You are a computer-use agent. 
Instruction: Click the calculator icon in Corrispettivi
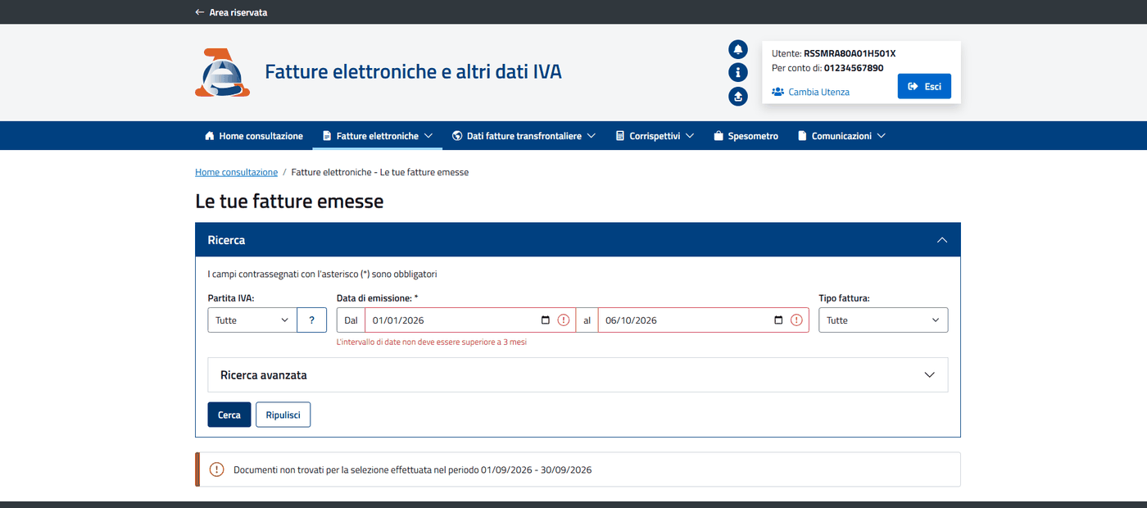coord(620,136)
